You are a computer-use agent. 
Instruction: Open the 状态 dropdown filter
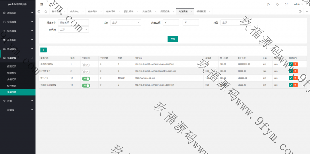point(125,23)
